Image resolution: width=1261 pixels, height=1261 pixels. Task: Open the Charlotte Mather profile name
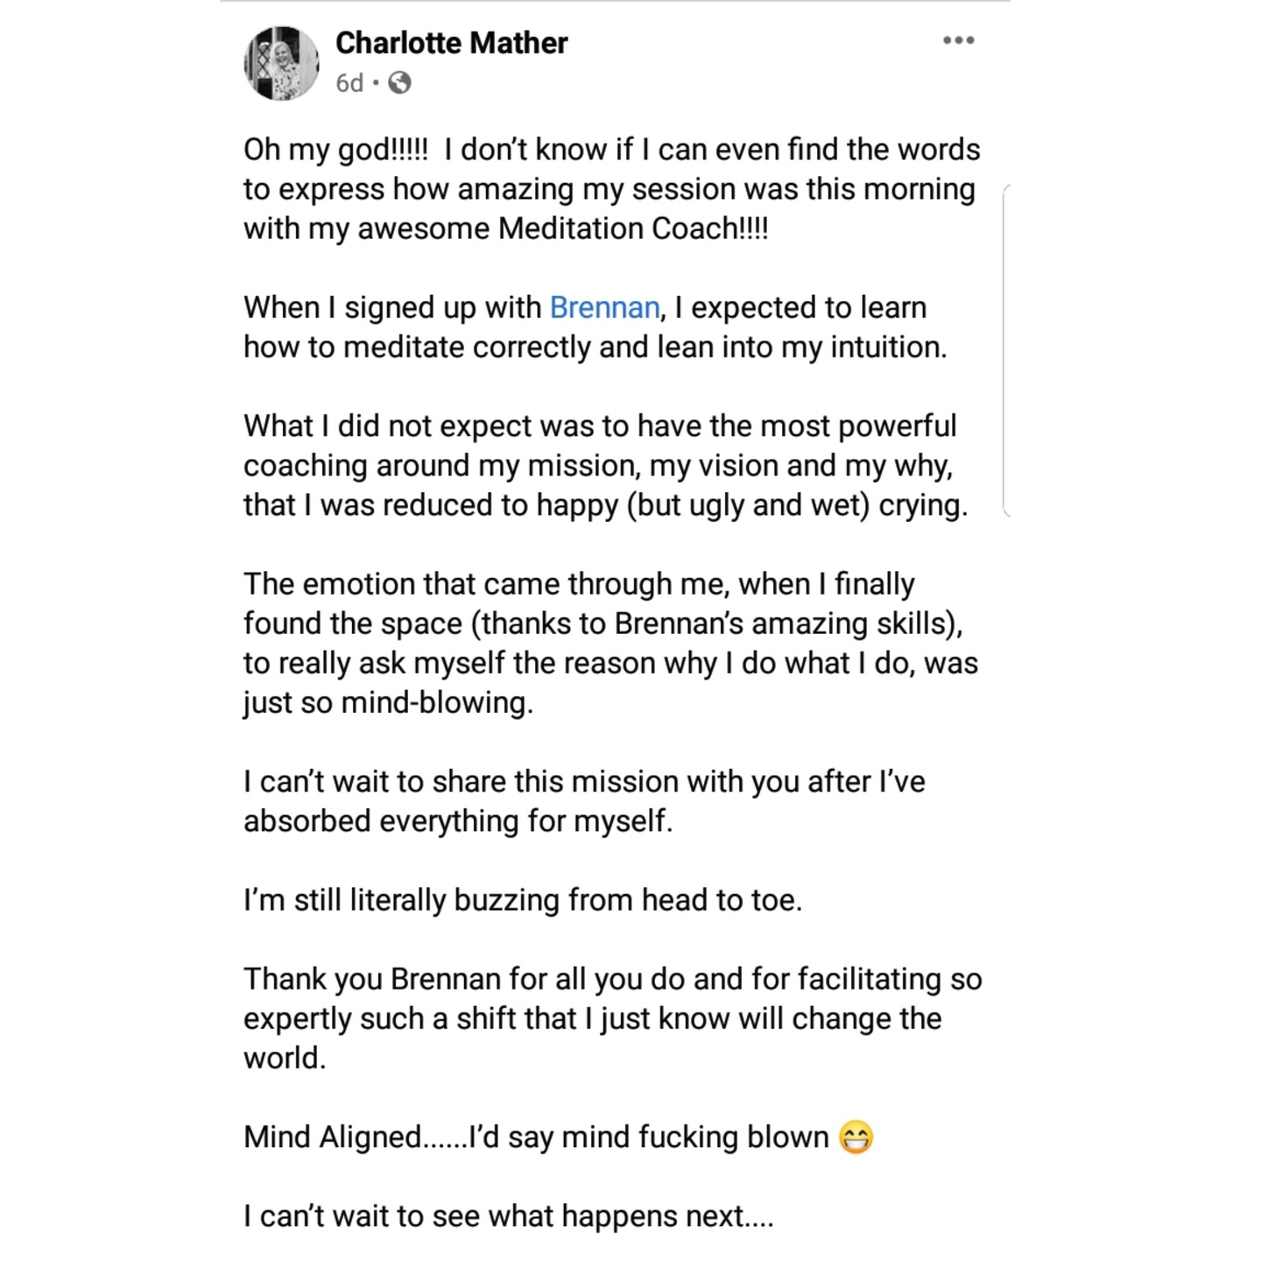pos(452,43)
